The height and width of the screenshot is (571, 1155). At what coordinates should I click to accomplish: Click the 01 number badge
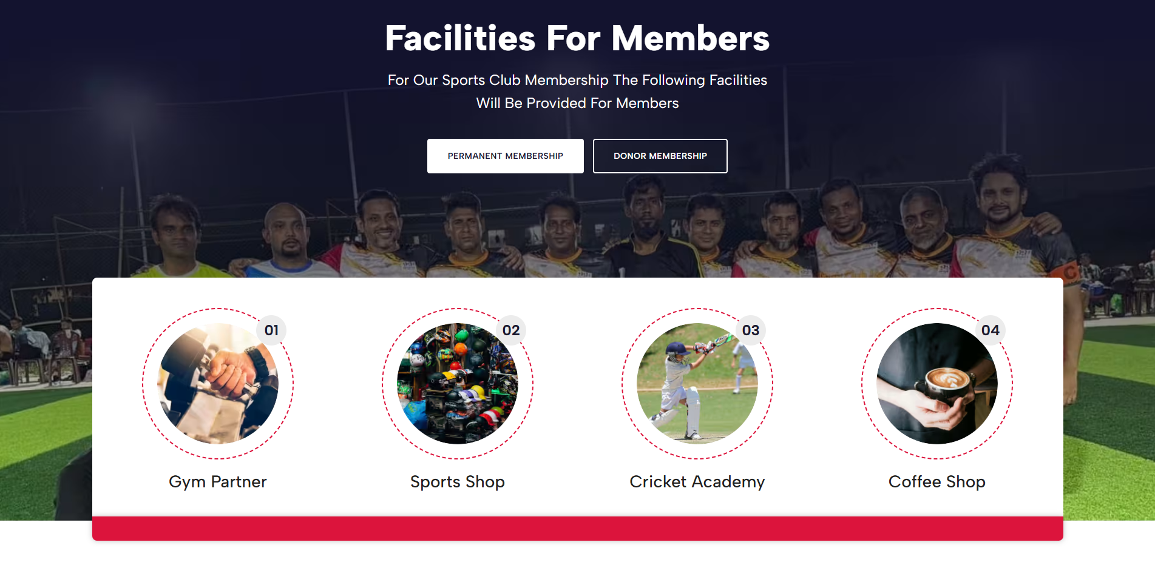pos(271,330)
